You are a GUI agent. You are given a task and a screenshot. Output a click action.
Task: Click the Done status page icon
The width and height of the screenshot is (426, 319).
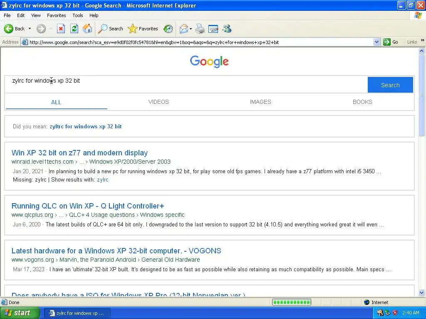[x=4, y=302]
